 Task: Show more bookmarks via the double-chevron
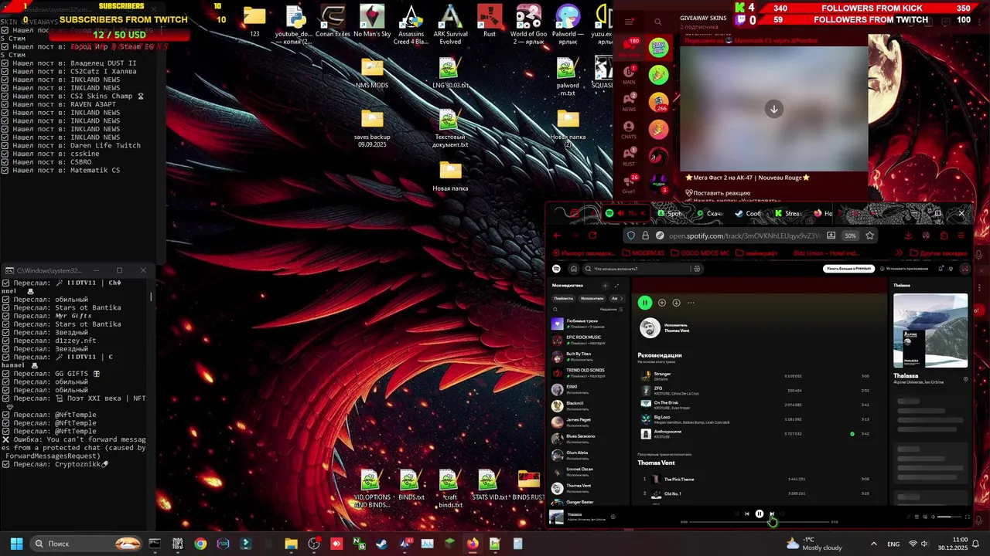coord(899,253)
